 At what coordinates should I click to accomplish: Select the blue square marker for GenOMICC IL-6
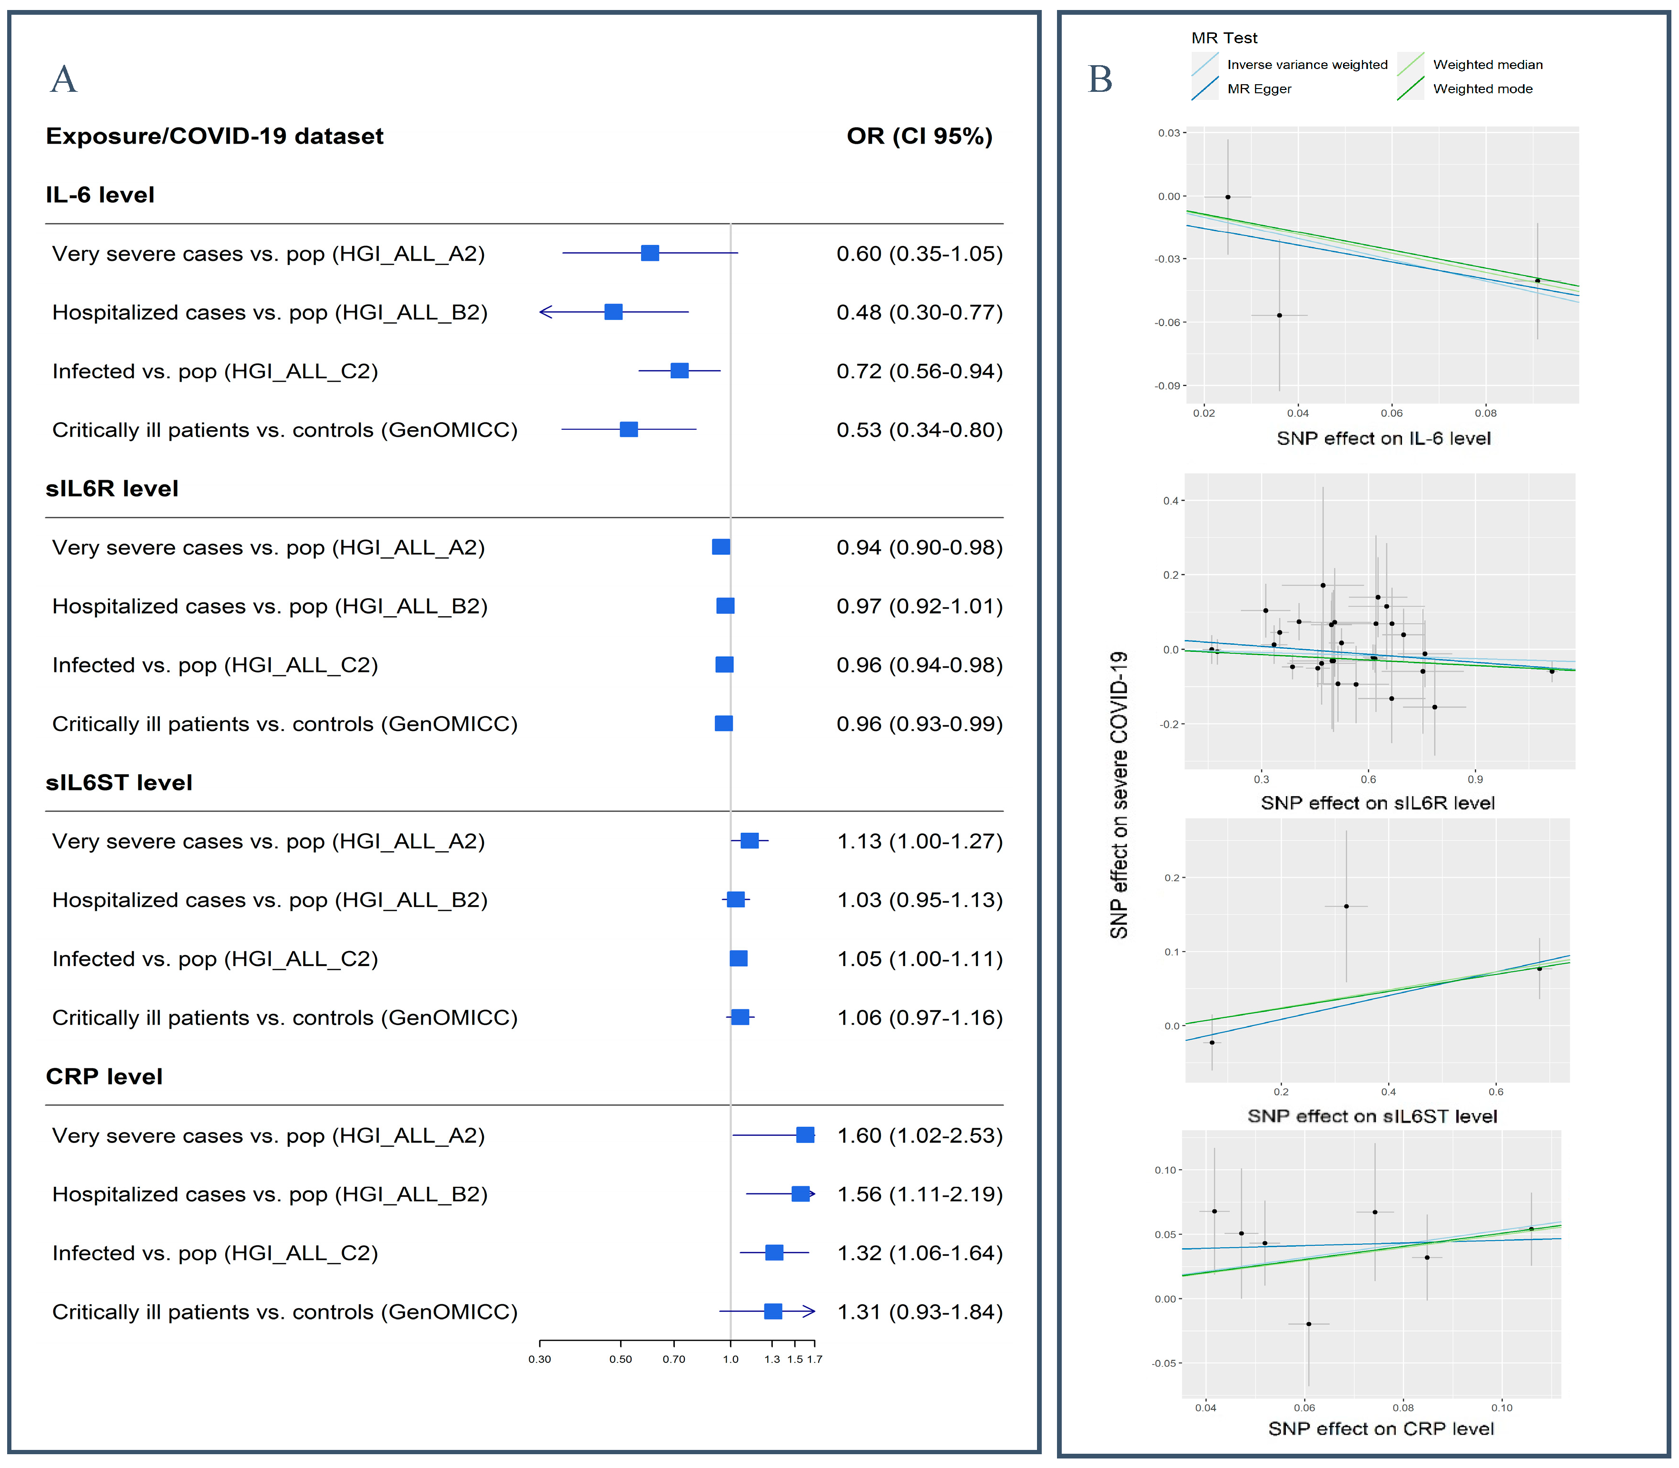(629, 429)
